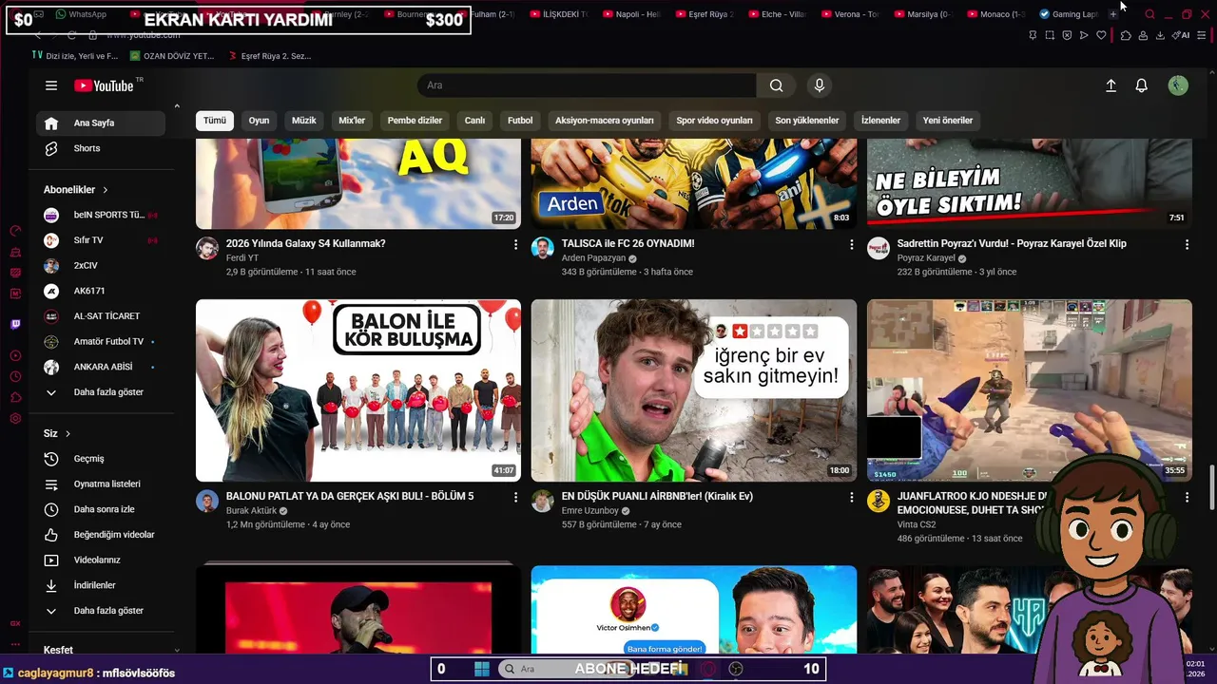Open options menu for BALONU PATLAT video
The width and height of the screenshot is (1217, 684).
click(516, 497)
